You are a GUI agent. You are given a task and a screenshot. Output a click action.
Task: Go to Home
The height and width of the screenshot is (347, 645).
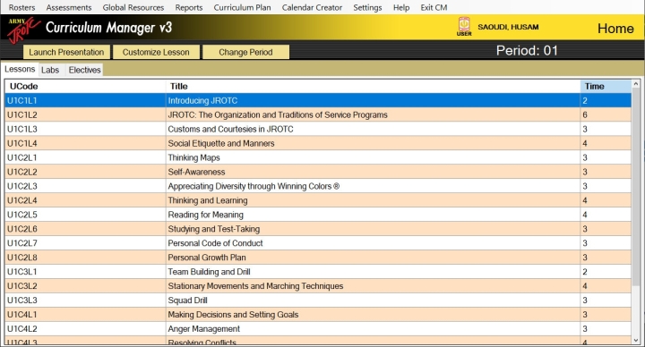click(615, 29)
